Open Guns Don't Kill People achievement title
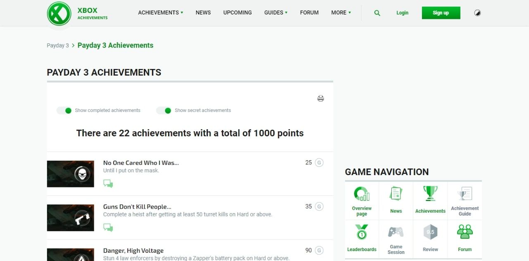This screenshot has width=529, height=261. pos(137,206)
